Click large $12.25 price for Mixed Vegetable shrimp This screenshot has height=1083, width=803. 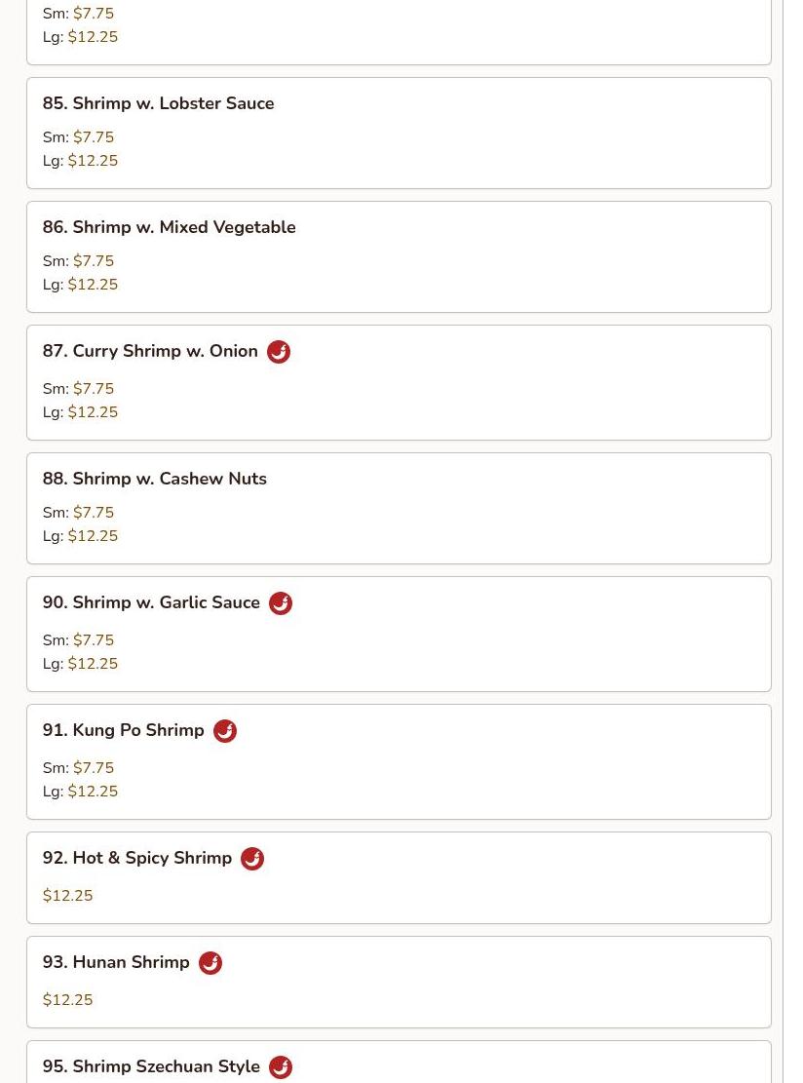93,285
